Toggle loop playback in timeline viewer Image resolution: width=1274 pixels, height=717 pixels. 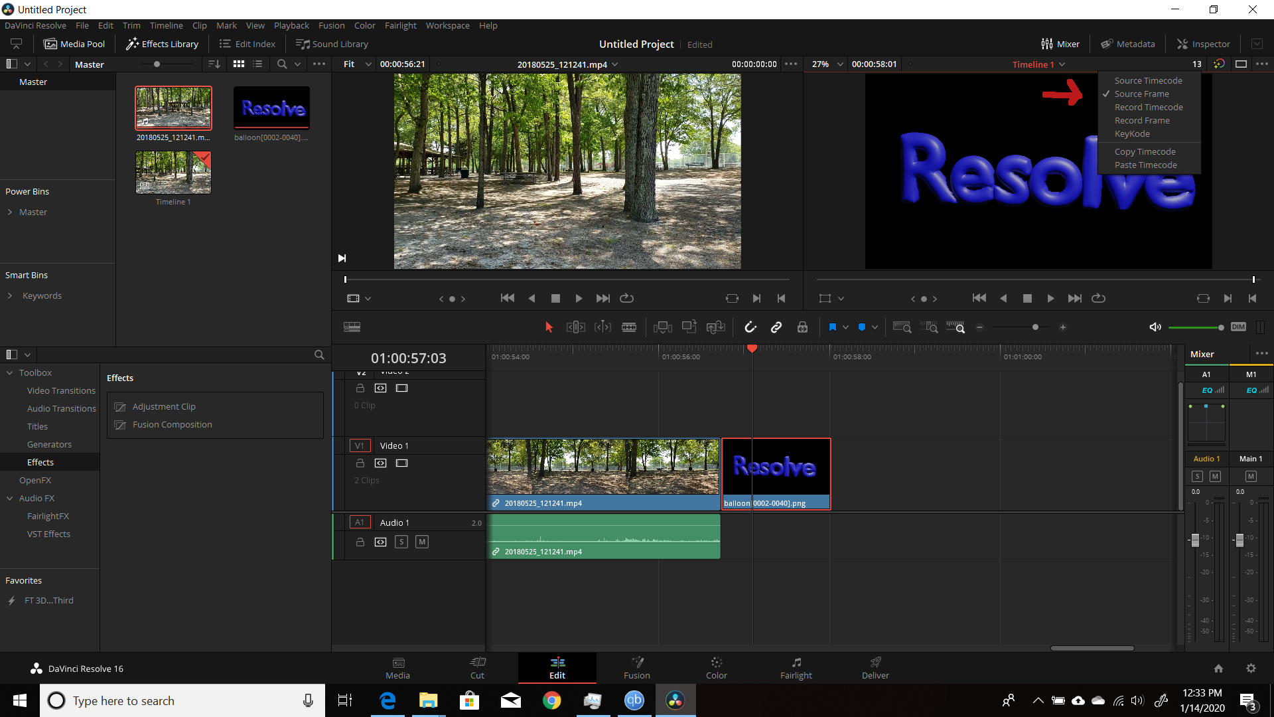point(1099,299)
